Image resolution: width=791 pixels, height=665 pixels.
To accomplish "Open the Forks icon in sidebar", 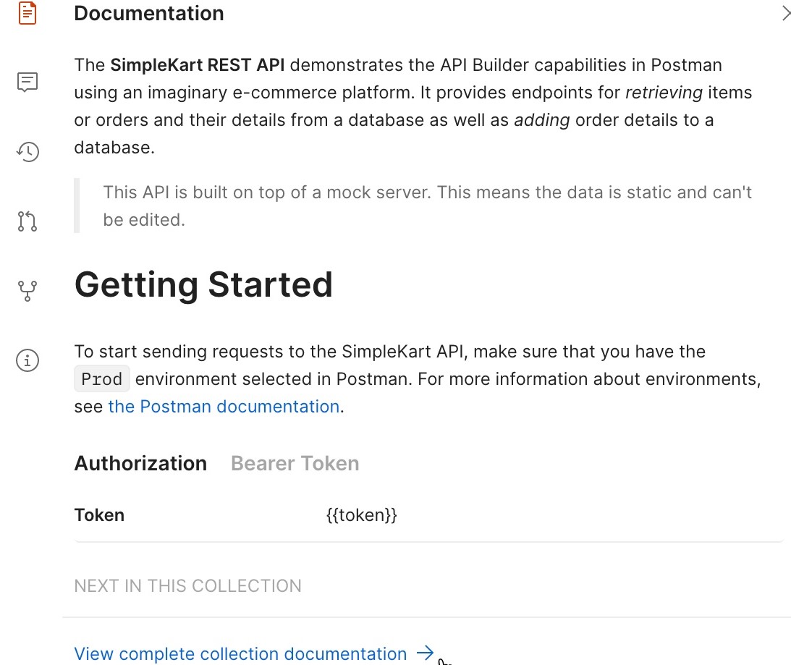I will (28, 291).
